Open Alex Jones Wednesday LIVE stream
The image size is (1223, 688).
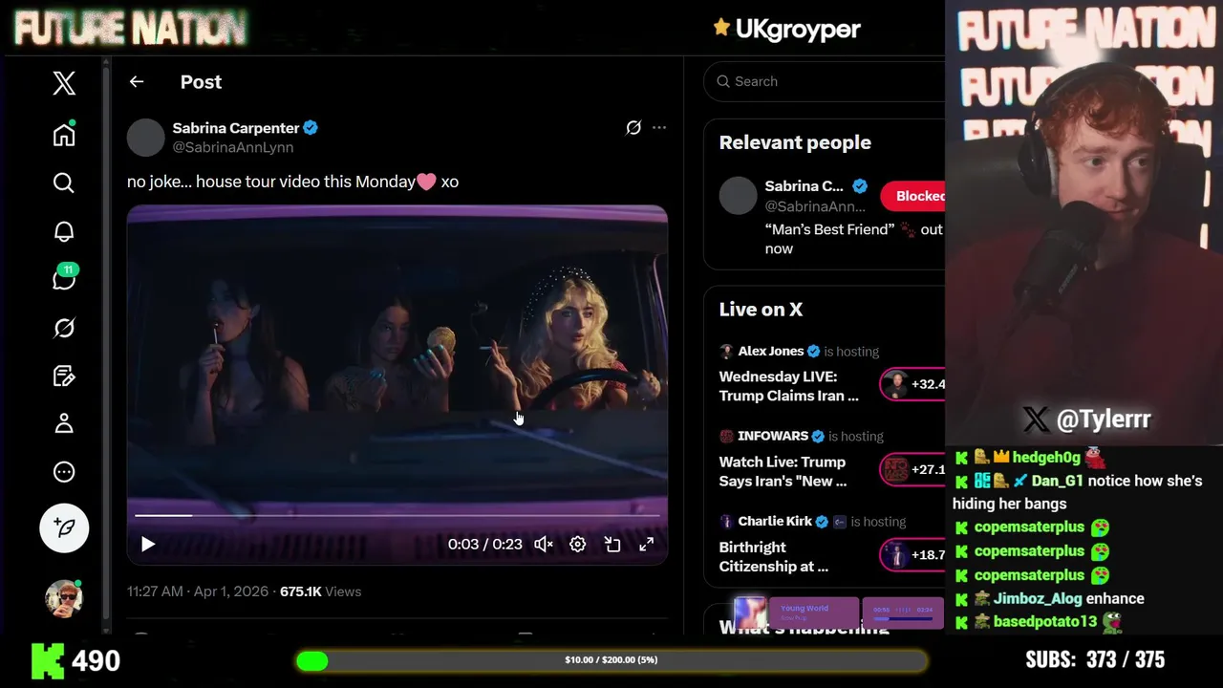[789, 386]
